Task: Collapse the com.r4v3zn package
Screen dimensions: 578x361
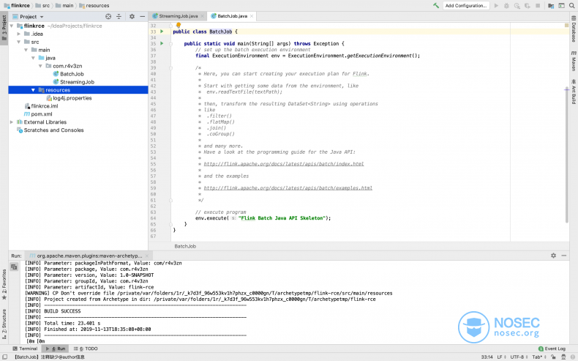Action: pyautogui.click(x=40, y=66)
